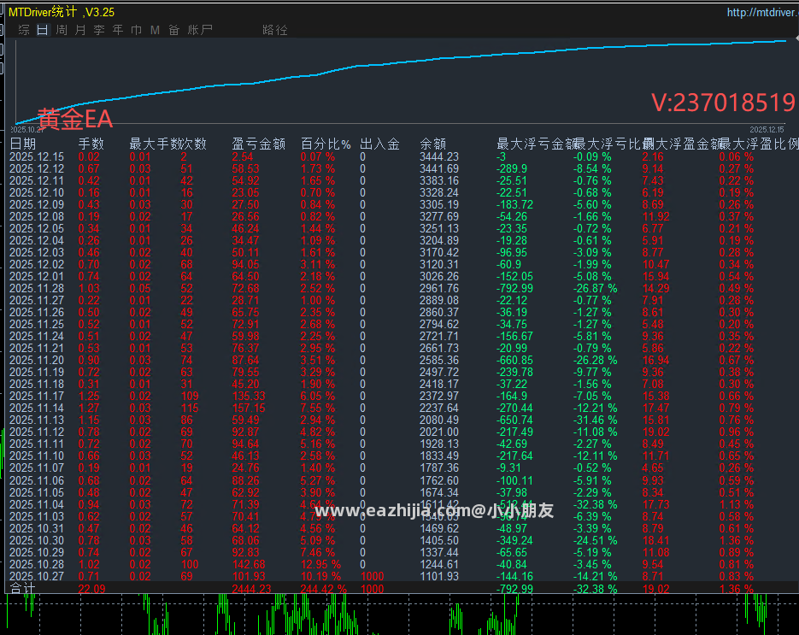Screen dimensions: 799x635
Task: Click the 合计 totals row label
Action: pyautogui.click(x=23, y=589)
